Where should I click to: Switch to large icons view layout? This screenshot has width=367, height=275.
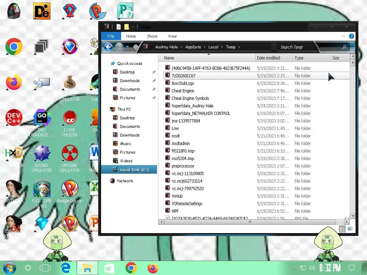[x=350, y=229]
